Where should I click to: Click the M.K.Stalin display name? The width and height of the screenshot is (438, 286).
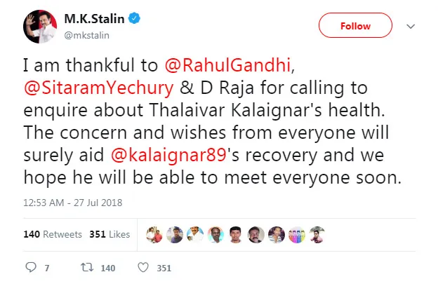[x=94, y=19]
